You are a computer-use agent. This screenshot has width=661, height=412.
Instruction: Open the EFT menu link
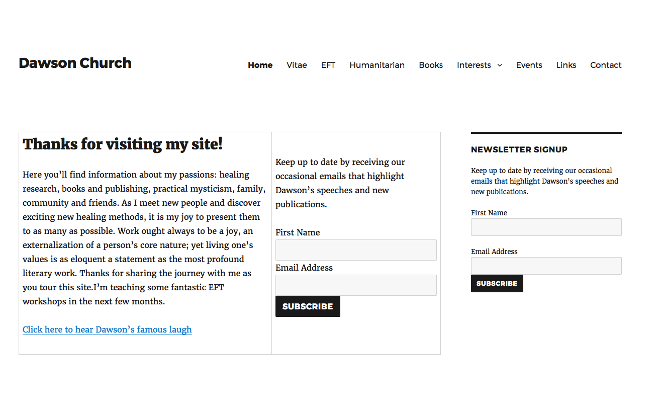tap(328, 65)
